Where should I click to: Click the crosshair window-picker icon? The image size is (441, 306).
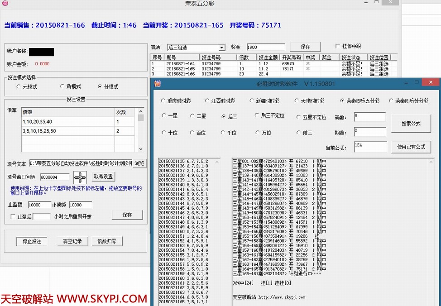(80, 177)
